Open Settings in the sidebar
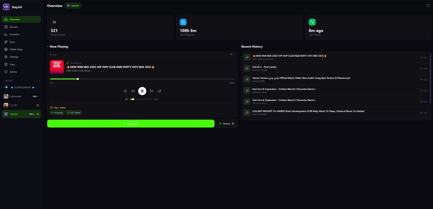433x209 pixels. point(14,56)
